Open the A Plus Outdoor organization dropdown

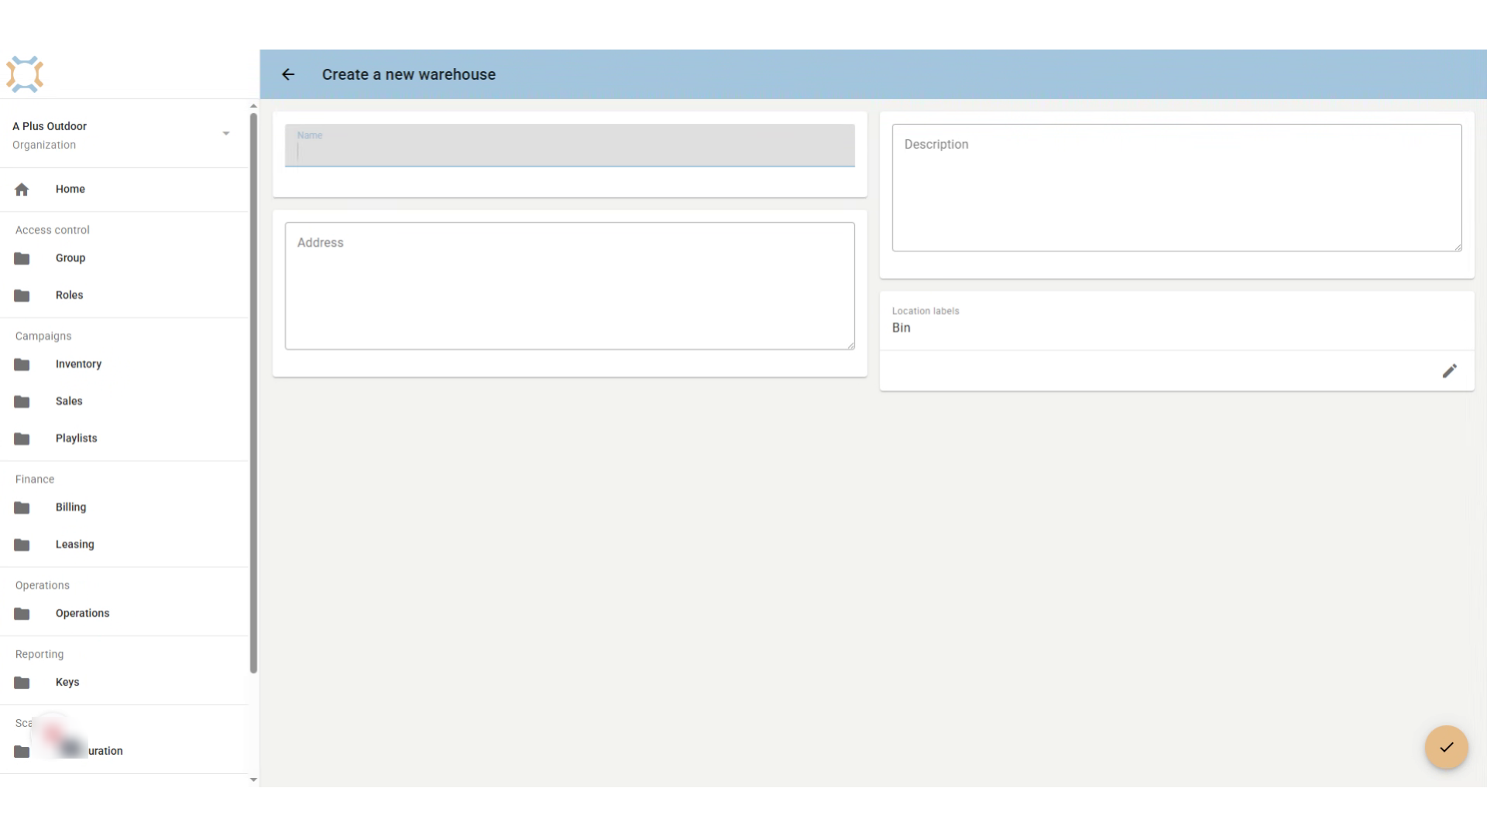tap(124, 135)
